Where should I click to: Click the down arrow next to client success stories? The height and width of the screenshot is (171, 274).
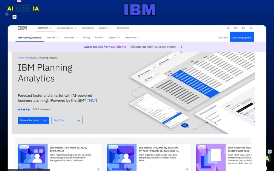point(182,47)
